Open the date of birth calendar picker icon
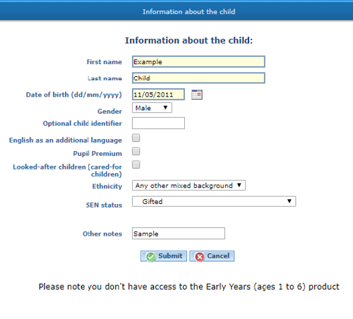Screen dimensions: 353x319 (x=197, y=95)
